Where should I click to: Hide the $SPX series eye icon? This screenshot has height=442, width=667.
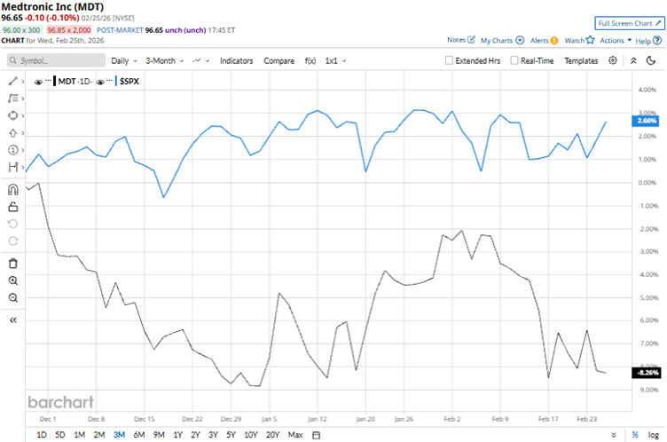tap(100, 82)
